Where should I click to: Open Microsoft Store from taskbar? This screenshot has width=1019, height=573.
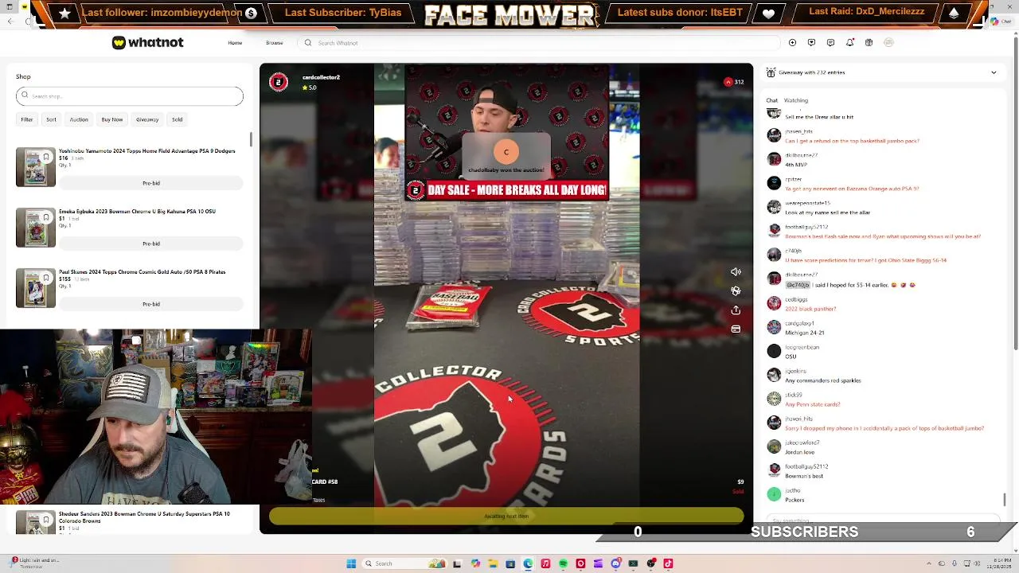coord(510,563)
